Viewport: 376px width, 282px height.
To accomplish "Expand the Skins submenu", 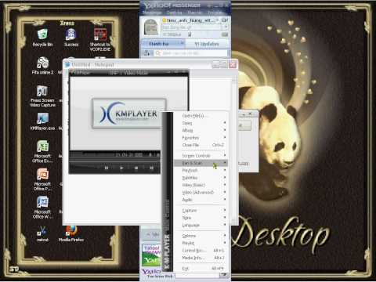I will [x=201, y=218].
